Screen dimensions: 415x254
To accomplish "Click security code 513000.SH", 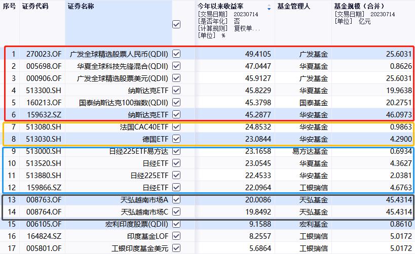I will [x=44, y=151].
